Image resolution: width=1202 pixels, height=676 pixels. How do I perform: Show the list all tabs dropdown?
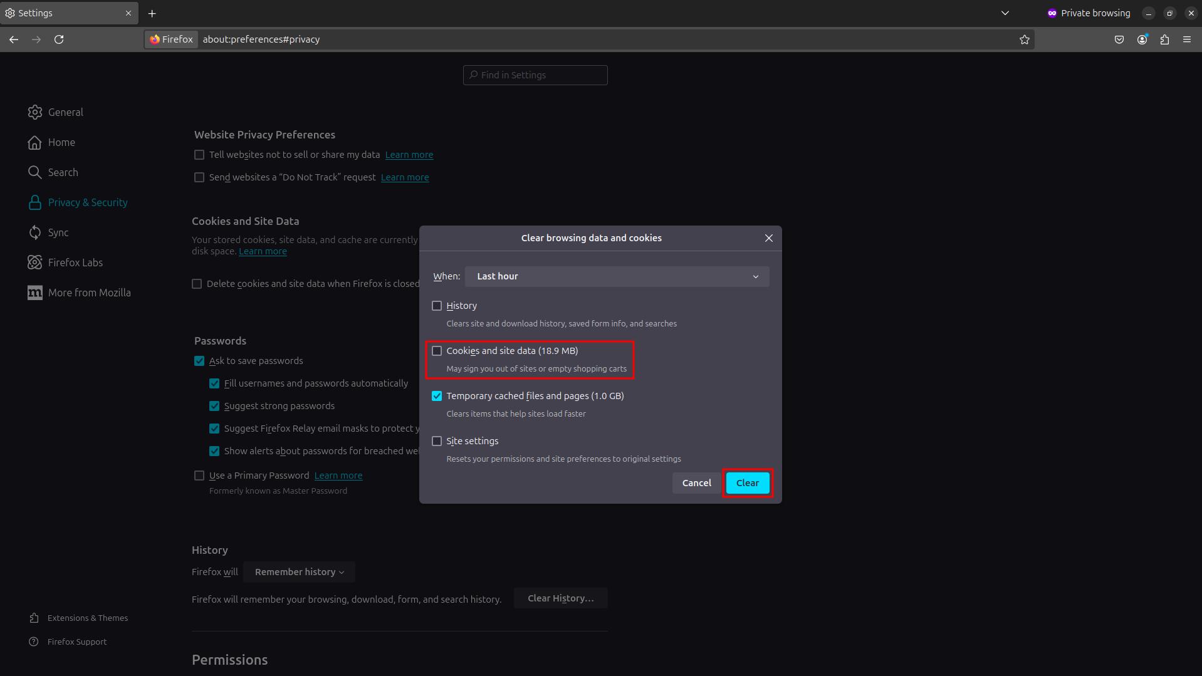pos(1005,13)
